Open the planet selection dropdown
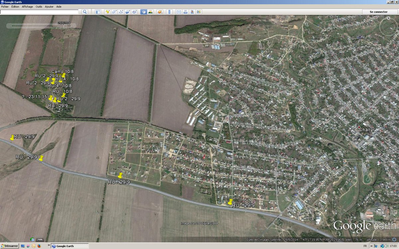 click(161, 11)
